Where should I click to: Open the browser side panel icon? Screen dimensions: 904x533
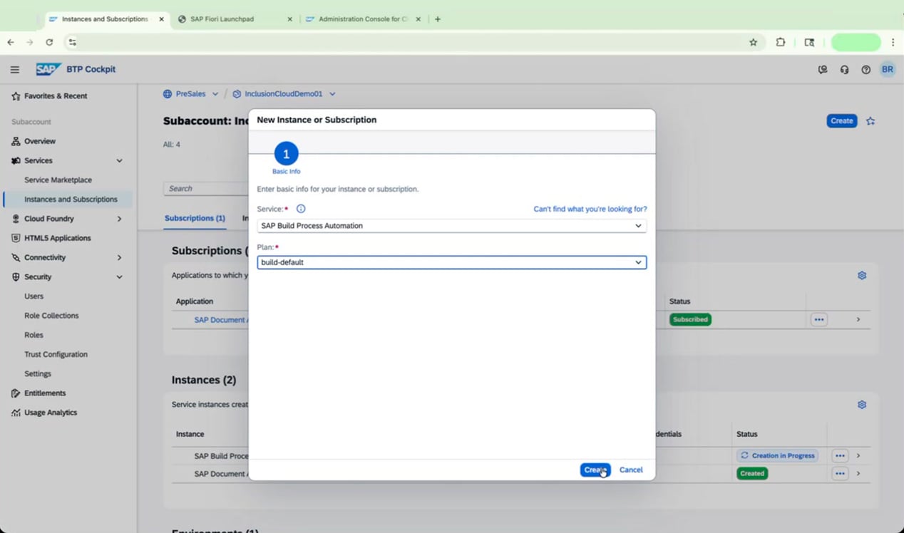[x=809, y=42]
